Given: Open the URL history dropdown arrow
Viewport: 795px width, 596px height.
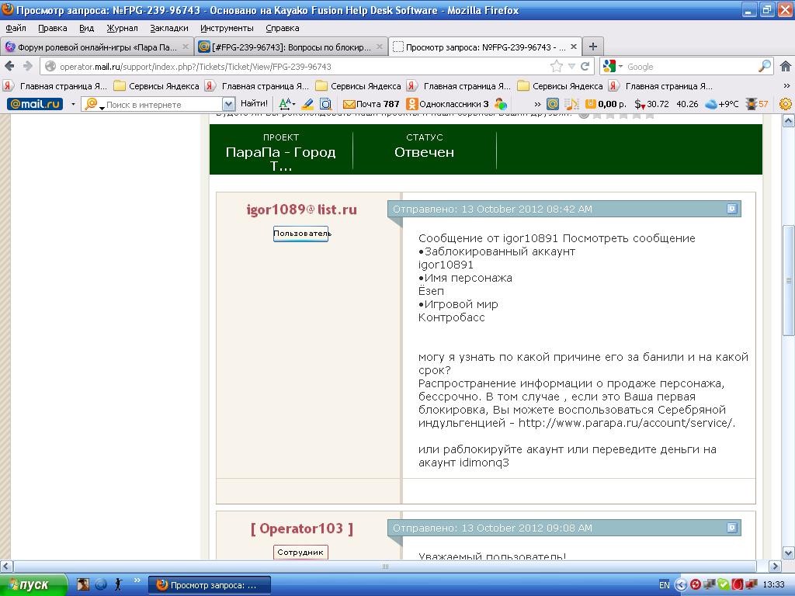Looking at the screenshot, I should click(571, 67).
